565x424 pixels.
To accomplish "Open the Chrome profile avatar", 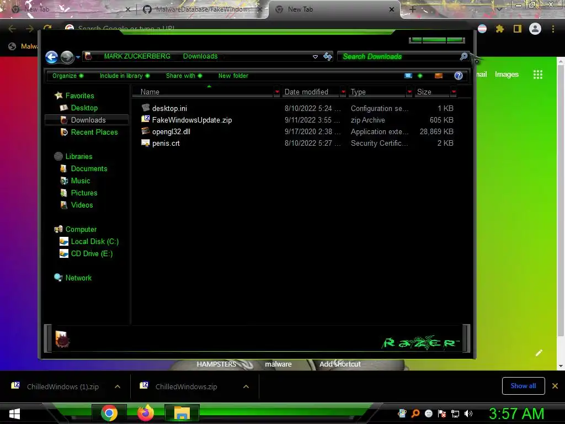I will click(x=535, y=29).
